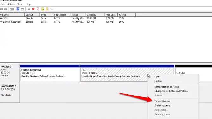The width and height of the screenshot is (212, 119).
Task: Click the 5.83 GB free space cell
Action: point(109,18)
